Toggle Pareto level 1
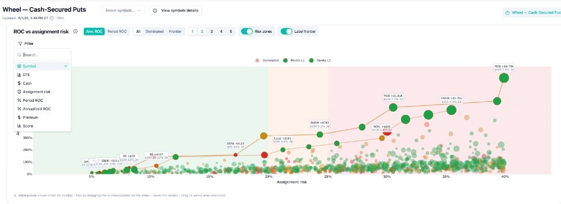561x204 pixels. 192,31
